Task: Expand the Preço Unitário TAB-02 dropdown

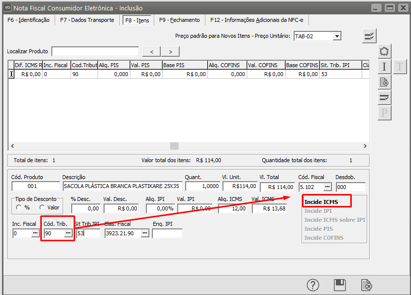Action: pyautogui.click(x=337, y=36)
